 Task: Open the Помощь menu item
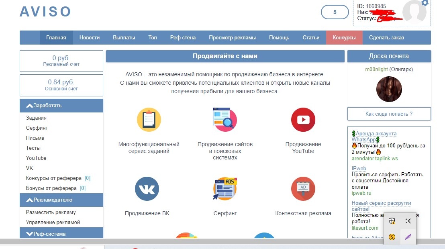click(279, 37)
